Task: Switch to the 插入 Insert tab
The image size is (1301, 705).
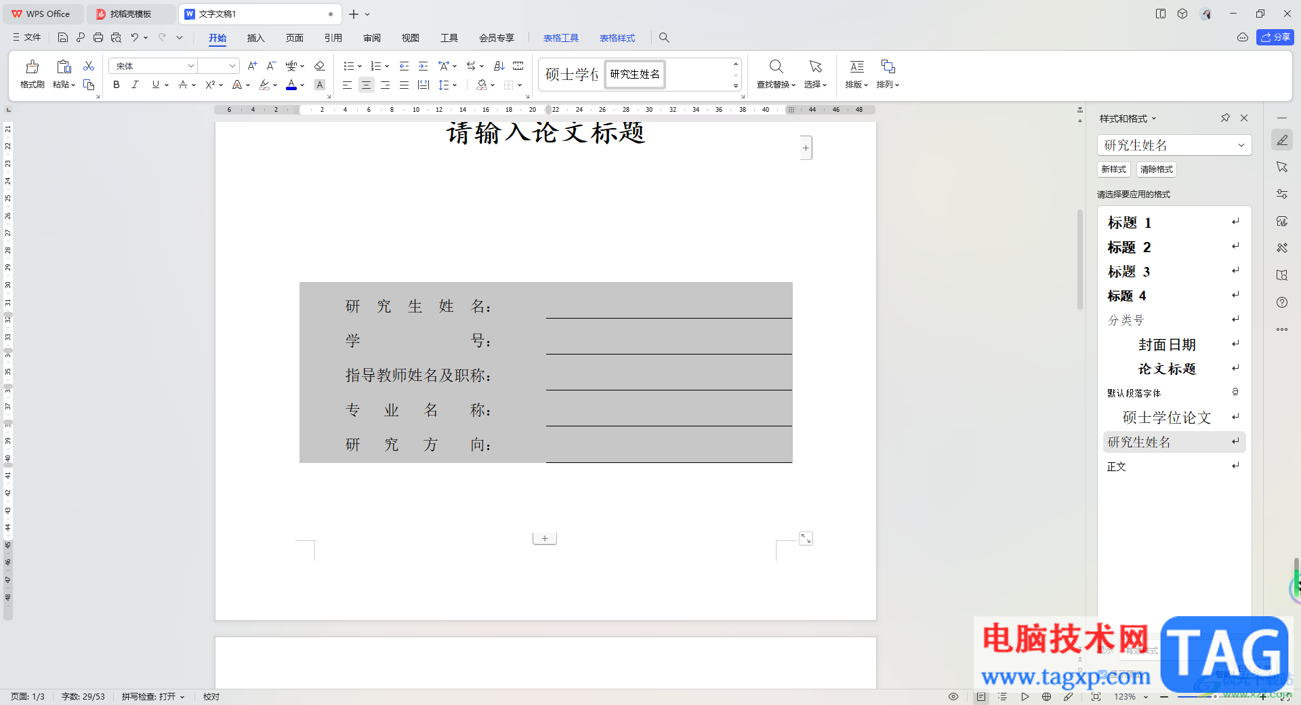Action: pos(255,38)
